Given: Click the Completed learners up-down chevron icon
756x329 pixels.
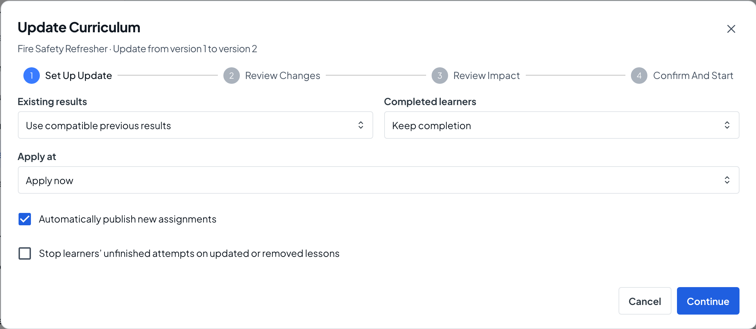Looking at the screenshot, I should pyautogui.click(x=727, y=125).
